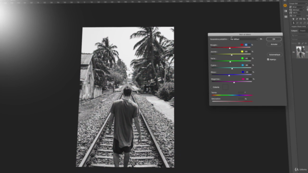Open the font family dropdown
308x173 pixels.
click(298, 3)
